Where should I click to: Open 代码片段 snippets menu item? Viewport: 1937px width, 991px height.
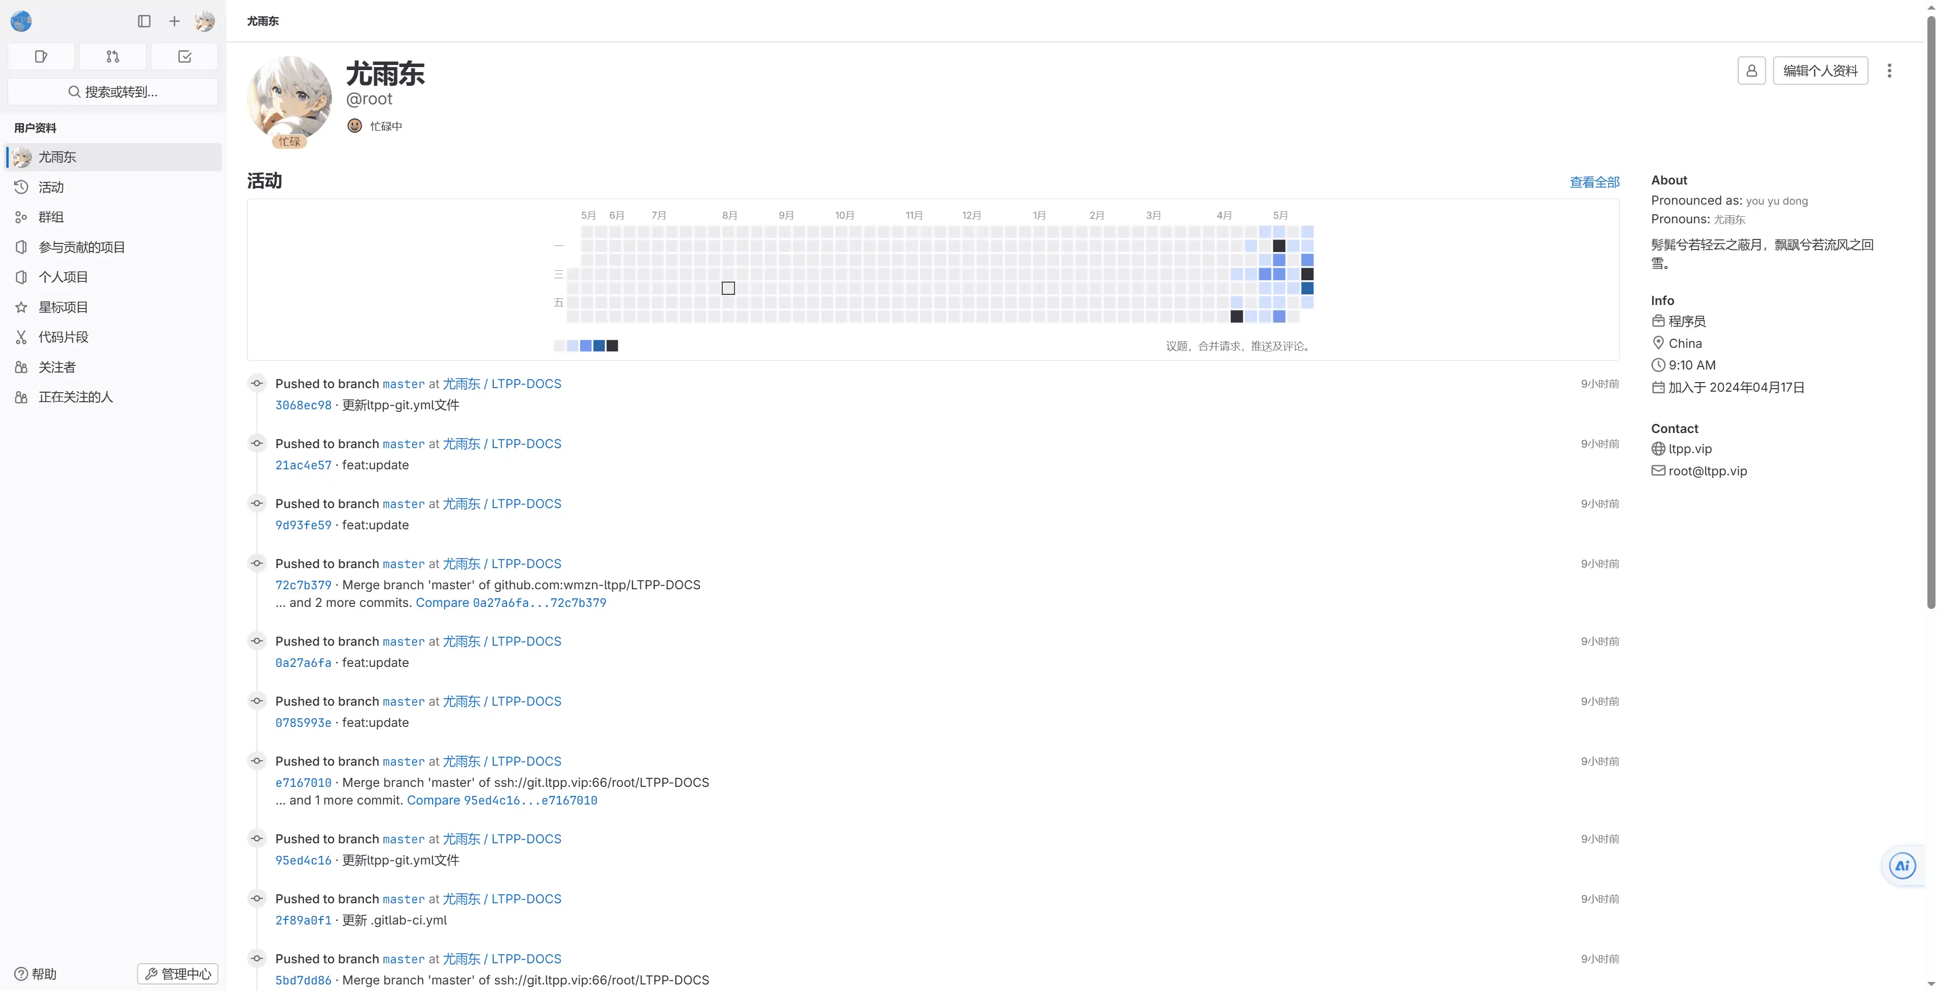tap(63, 337)
